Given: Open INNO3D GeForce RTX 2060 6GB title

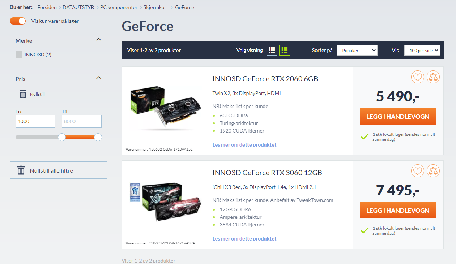Looking at the screenshot, I should coord(265,79).
